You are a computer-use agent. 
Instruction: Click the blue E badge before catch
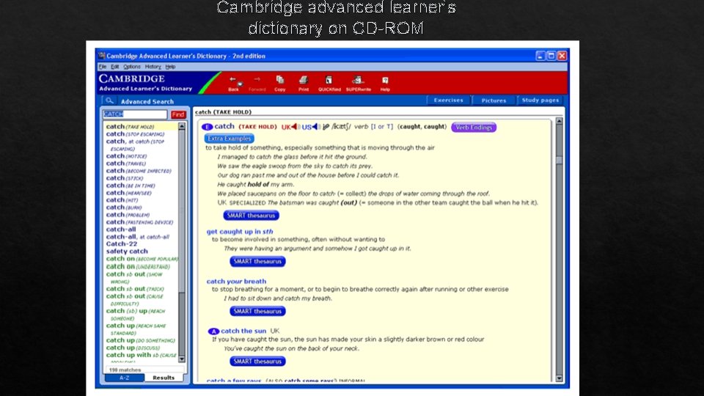pos(207,127)
